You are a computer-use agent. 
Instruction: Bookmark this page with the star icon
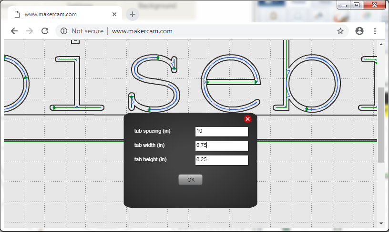click(340, 31)
